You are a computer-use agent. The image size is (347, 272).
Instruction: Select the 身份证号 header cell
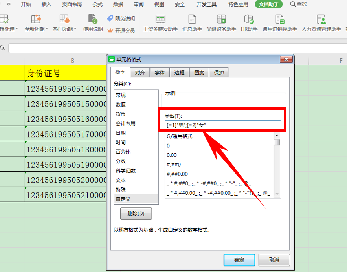[66, 73]
